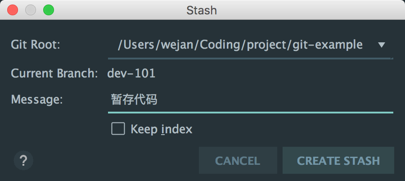Zoom the window with the green button

[48, 10]
